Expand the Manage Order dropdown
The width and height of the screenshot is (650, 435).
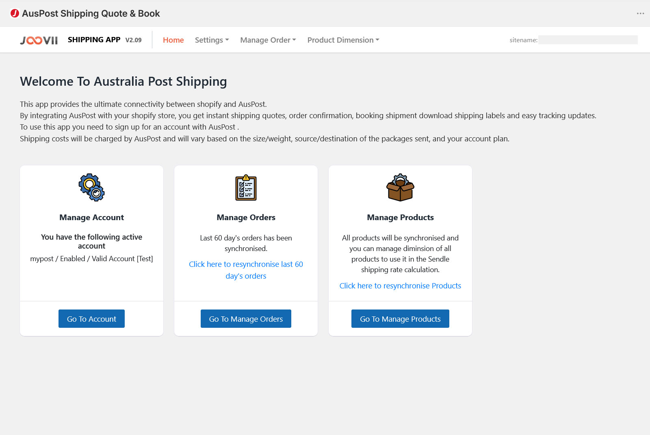click(x=268, y=40)
